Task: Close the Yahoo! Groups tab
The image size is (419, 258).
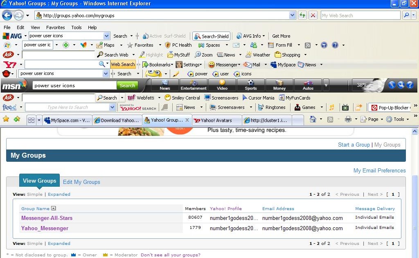Action: pos(187,120)
